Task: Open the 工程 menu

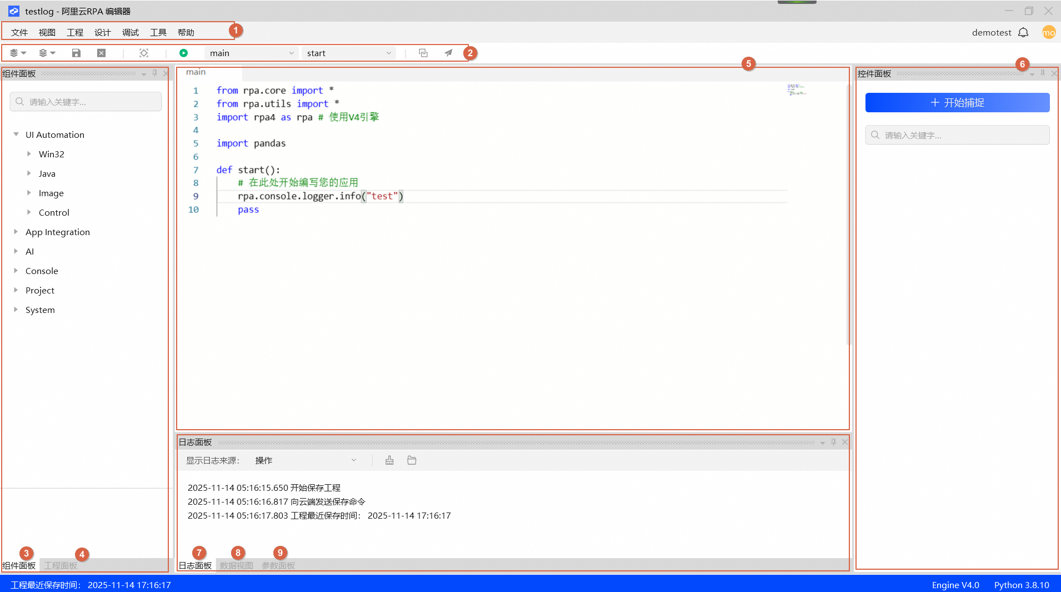Action: (75, 32)
